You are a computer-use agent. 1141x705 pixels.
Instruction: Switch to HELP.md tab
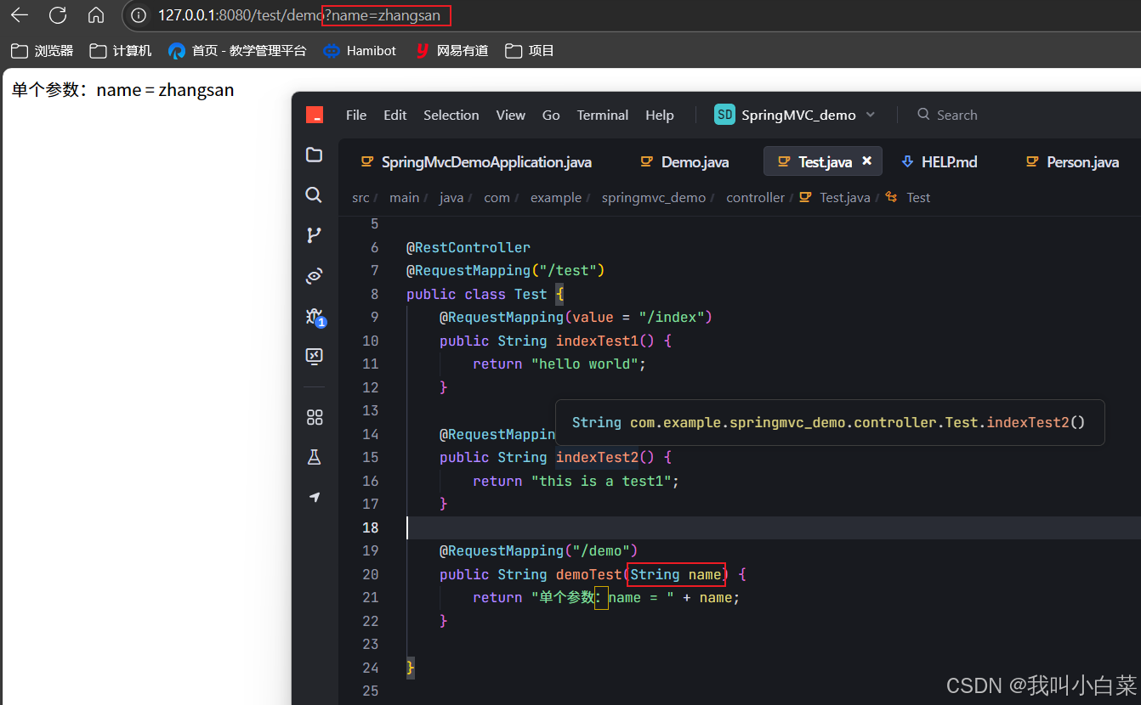coord(939,161)
